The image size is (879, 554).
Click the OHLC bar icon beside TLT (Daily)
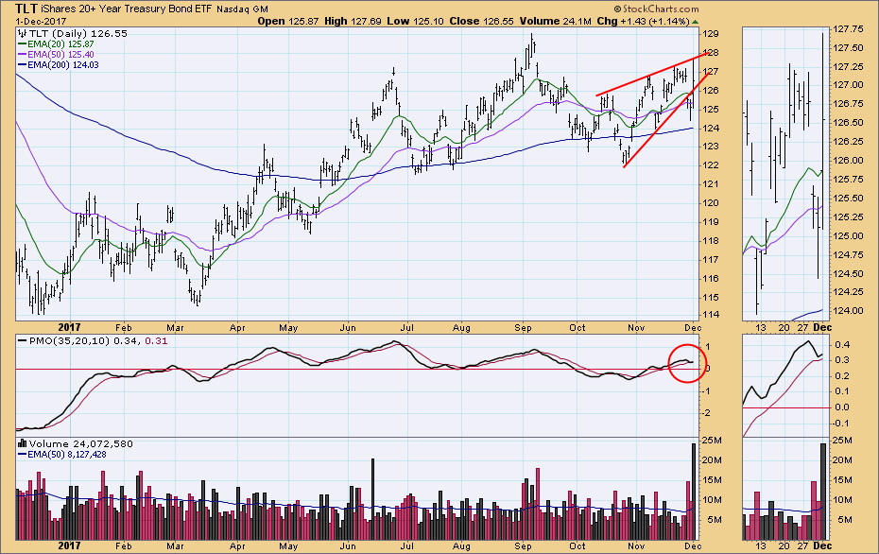tap(23, 34)
